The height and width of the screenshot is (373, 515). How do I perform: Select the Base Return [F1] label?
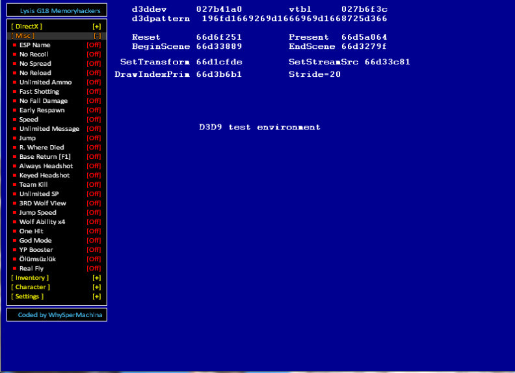(x=45, y=157)
